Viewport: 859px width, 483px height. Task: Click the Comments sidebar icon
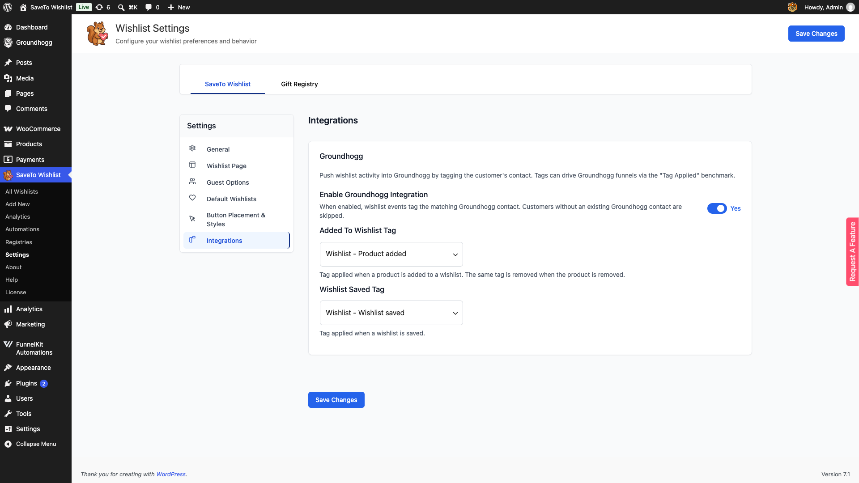coord(8,109)
